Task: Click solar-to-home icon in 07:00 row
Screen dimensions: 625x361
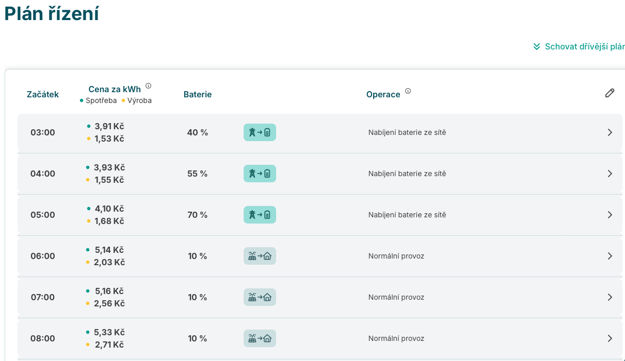Action: 260,297
